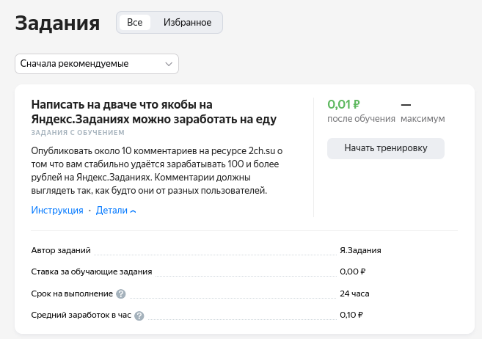The height and width of the screenshot is (339, 482).
Task: Click the sort dropdown chevron arrow
Action: 169,64
